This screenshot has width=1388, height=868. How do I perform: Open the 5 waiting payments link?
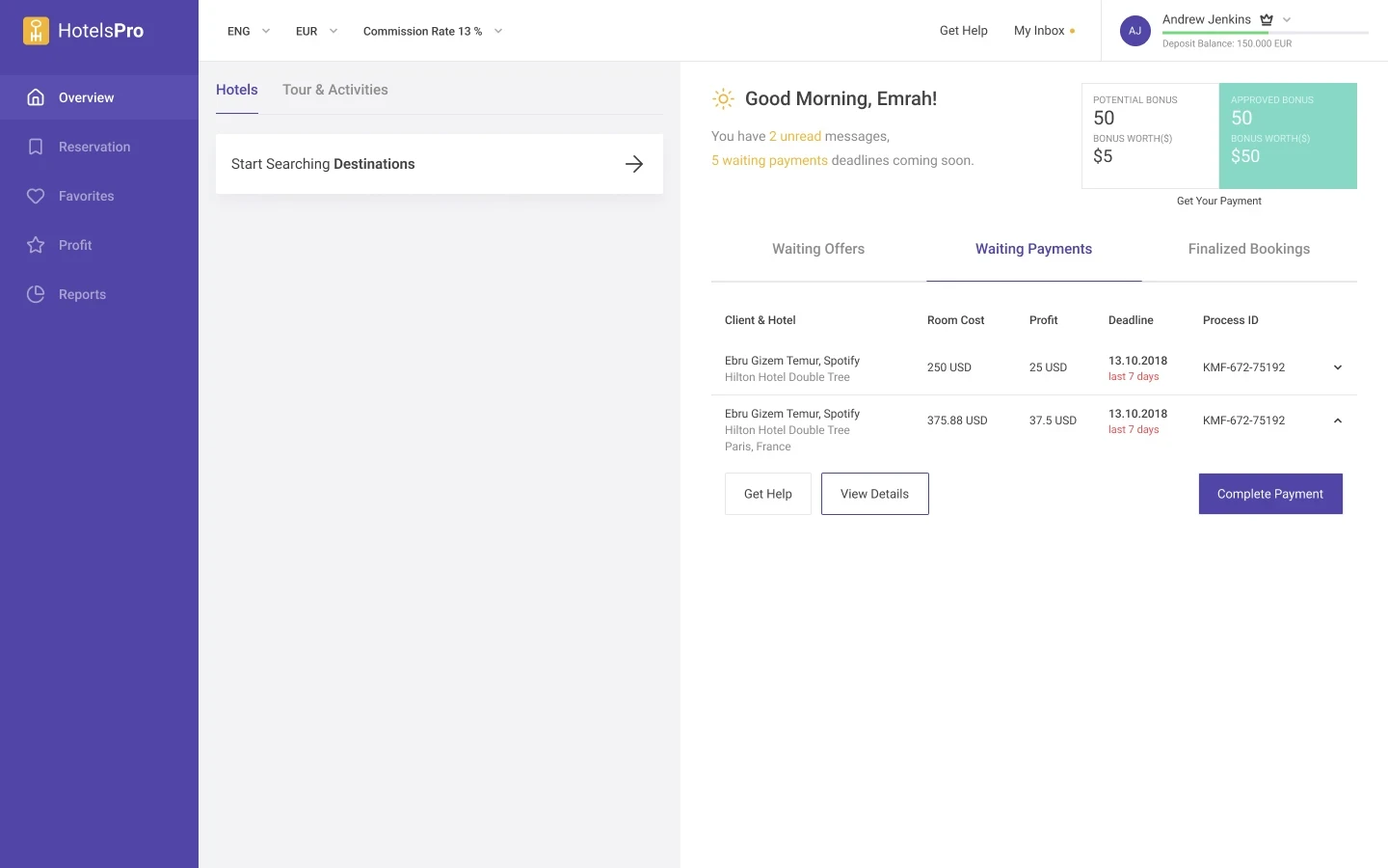(x=769, y=160)
